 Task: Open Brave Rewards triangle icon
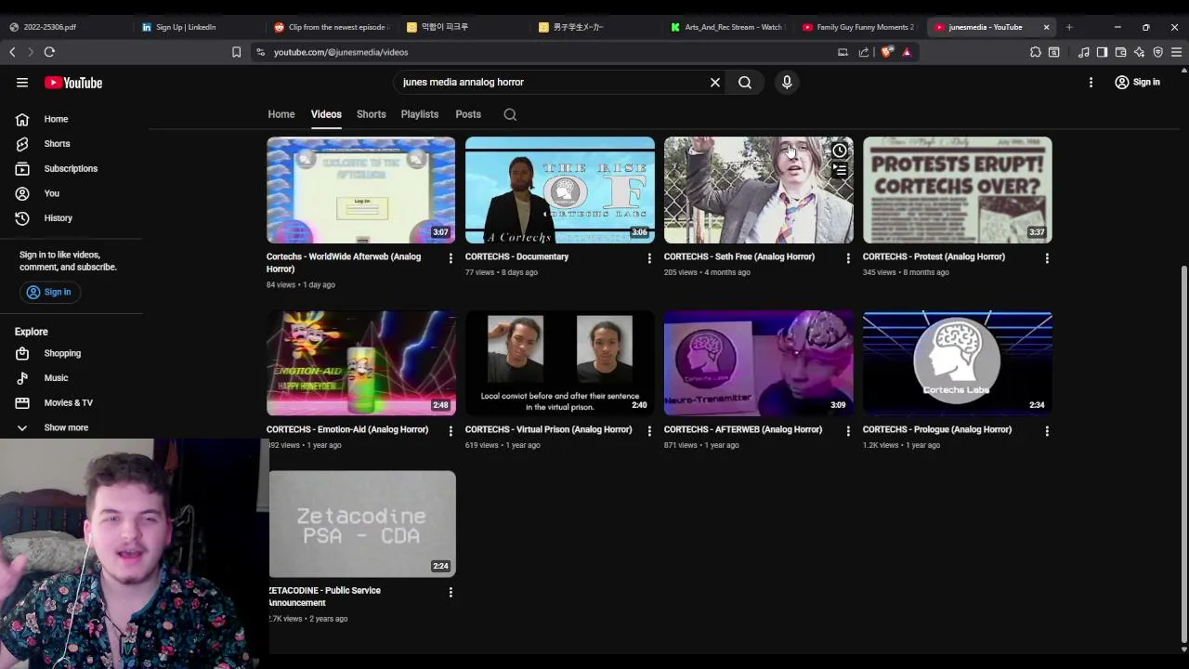[x=907, y=52]
